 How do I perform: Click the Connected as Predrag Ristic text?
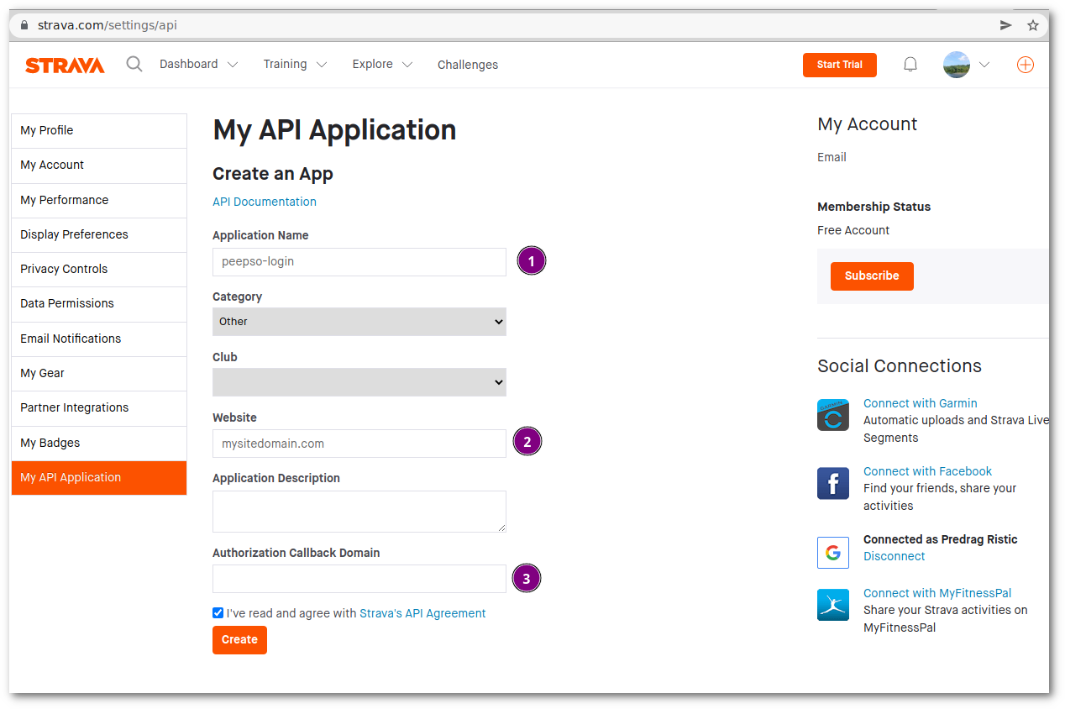[x=941, y=539]
